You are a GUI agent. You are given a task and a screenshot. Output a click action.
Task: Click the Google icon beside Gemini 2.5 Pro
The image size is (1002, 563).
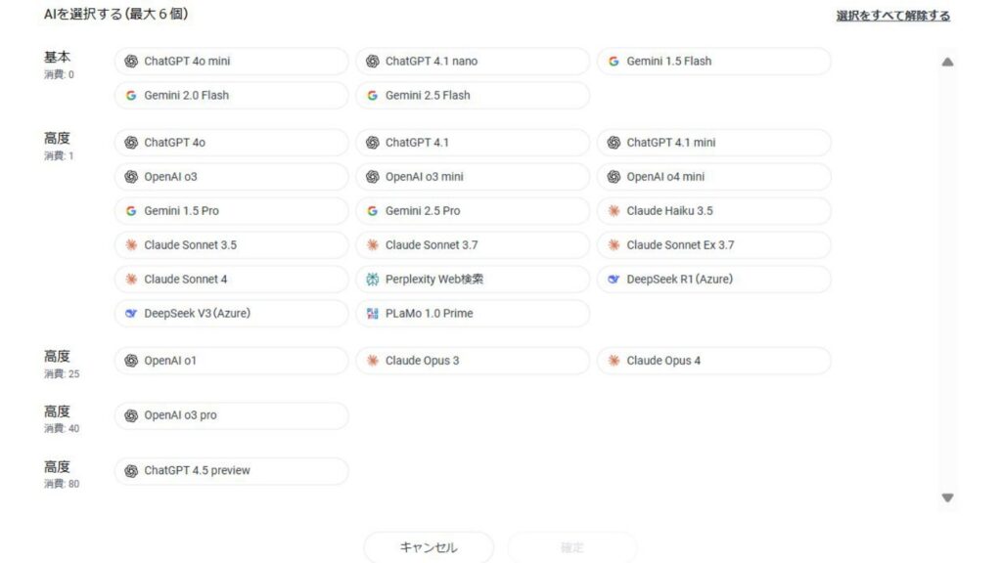pos(373,211)
